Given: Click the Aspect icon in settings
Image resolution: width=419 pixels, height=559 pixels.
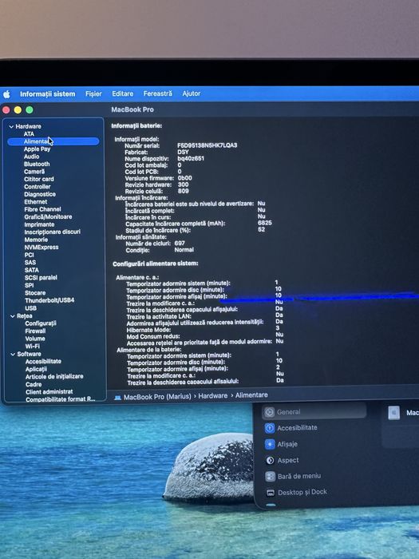Looking at the screenshot, I should pos(270,460).
